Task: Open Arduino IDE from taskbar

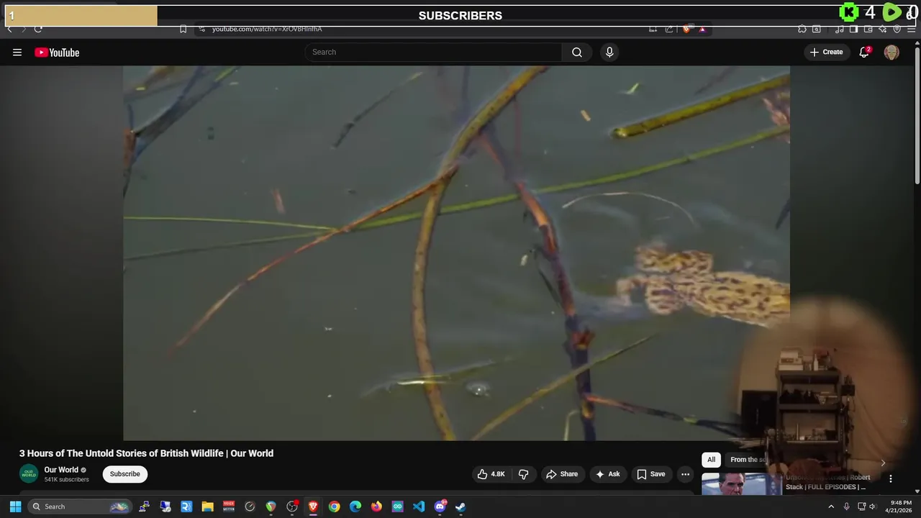Action: (397, 506)
